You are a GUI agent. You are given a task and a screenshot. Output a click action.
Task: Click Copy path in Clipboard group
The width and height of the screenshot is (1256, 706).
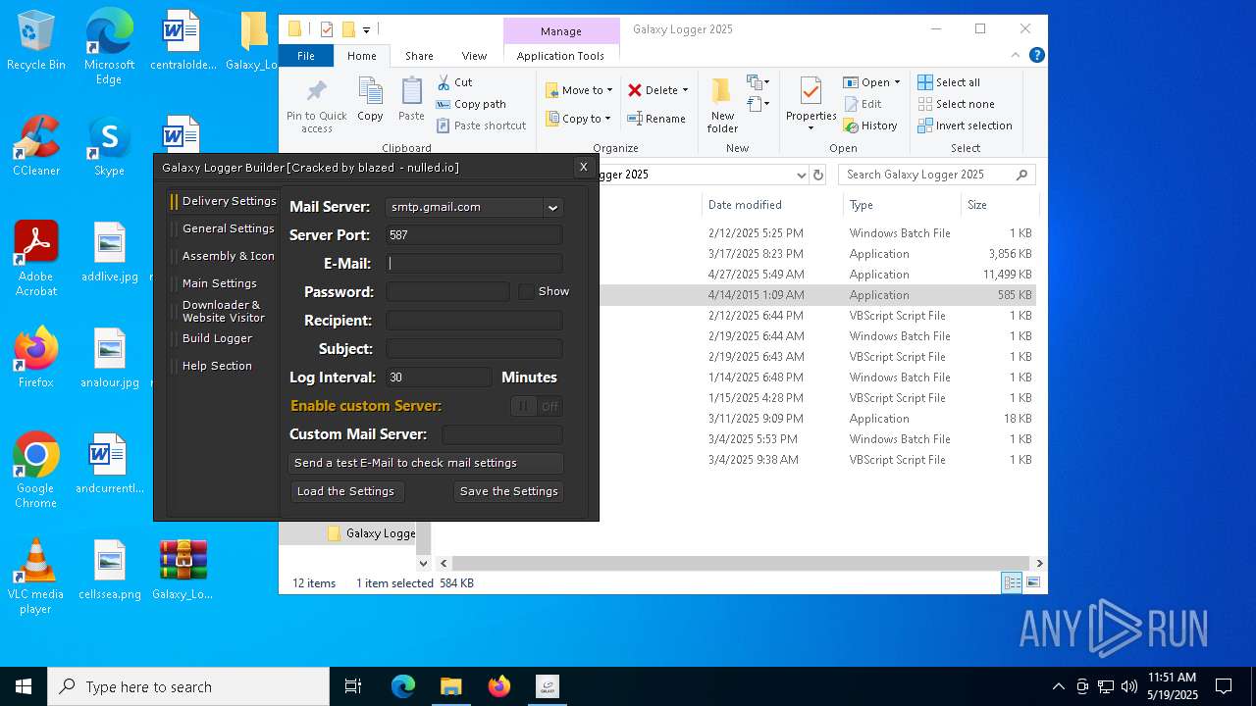(471, 104)
